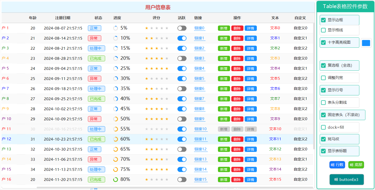This screenshot has height=190, width=375.
Task: Toggle the 活跃 switch in row 户 1
Action: 182,28
